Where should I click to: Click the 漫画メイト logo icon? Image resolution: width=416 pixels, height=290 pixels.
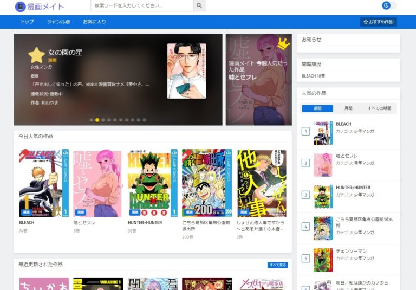21,7
